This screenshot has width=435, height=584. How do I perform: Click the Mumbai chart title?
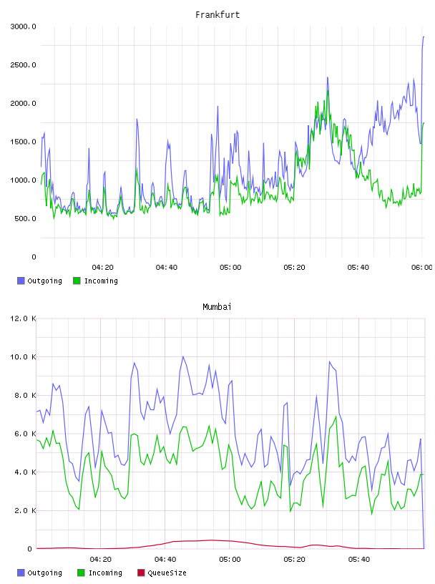(x=217, y=307)
